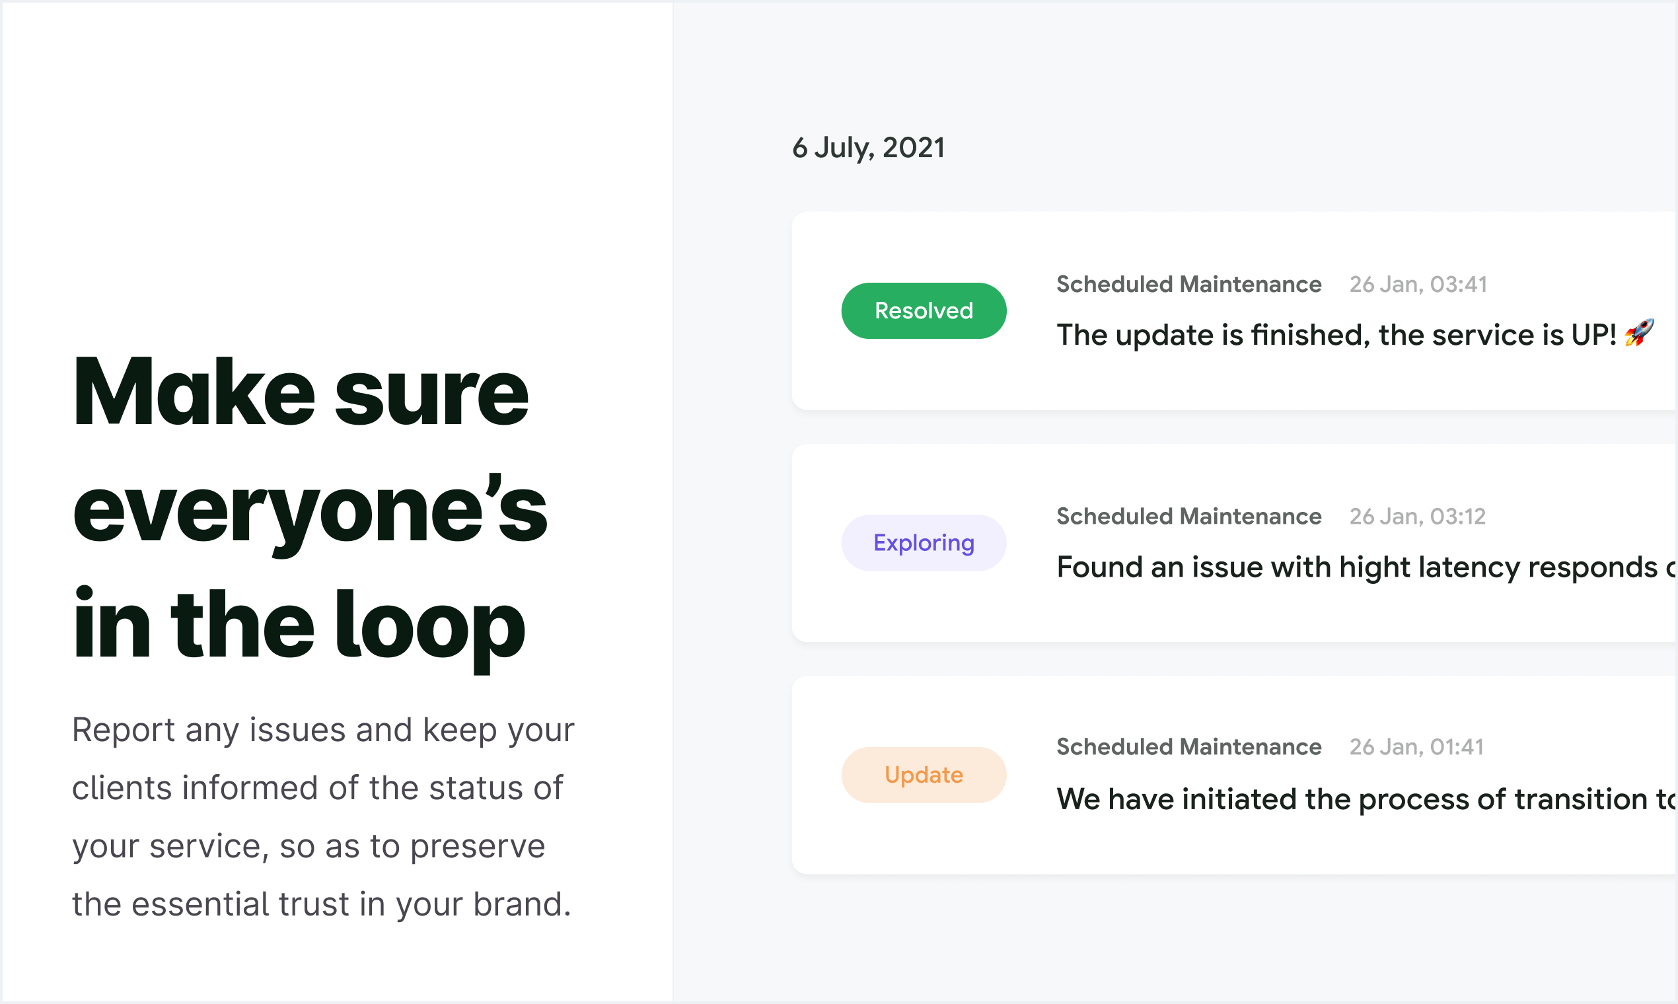
Task: Click the 'Make sure everyone's in the loop' headline
Action: (x=310, y=511)
